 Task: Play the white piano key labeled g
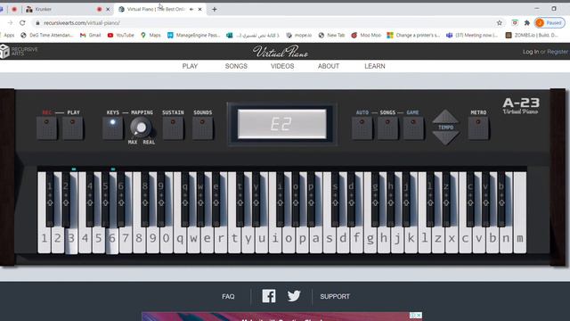(x=370, y=238)
